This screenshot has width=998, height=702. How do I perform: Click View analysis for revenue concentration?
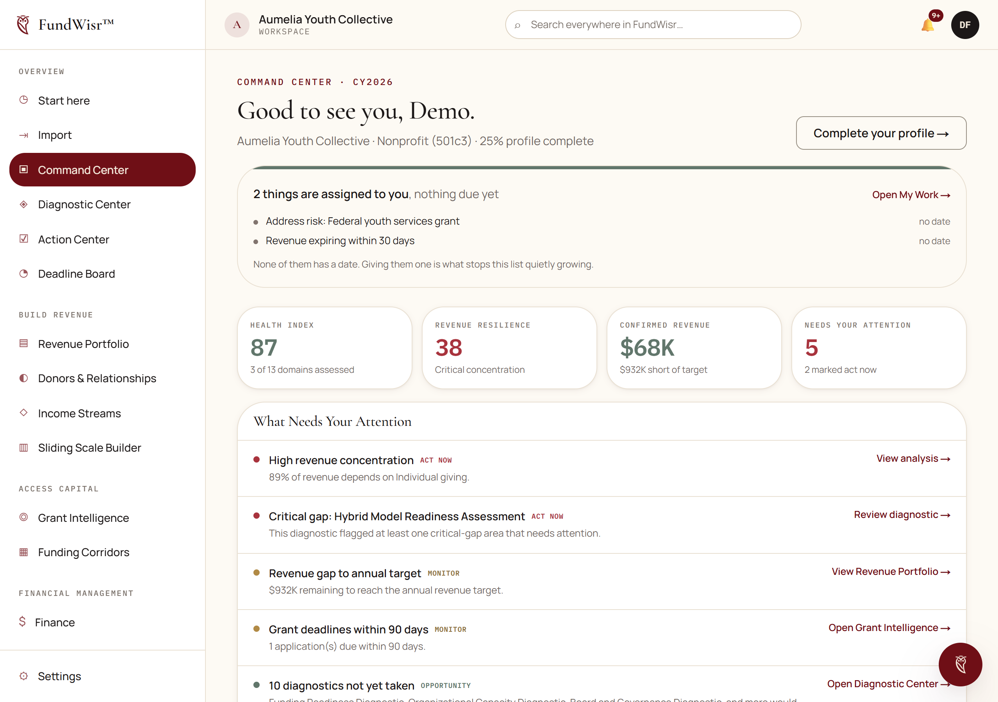coord(913,458)
